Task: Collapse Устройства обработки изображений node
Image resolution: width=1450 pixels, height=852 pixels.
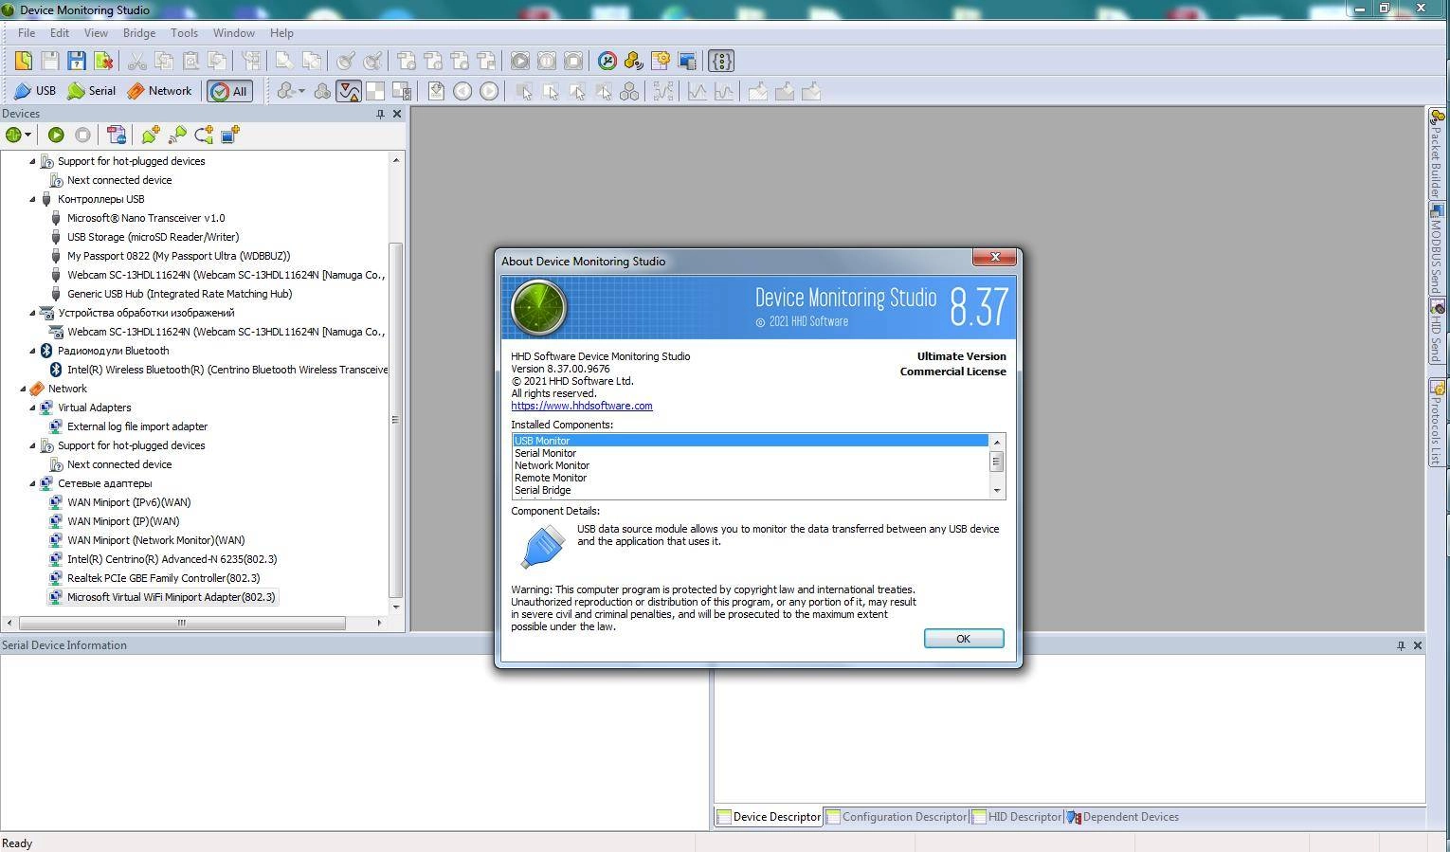Action: coord(32,313)
